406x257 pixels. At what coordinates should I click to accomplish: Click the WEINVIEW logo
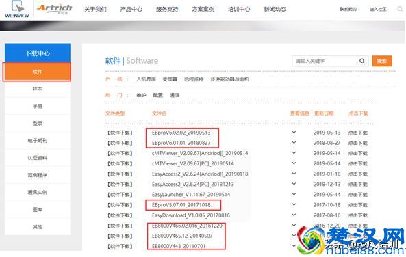(17, 10)
